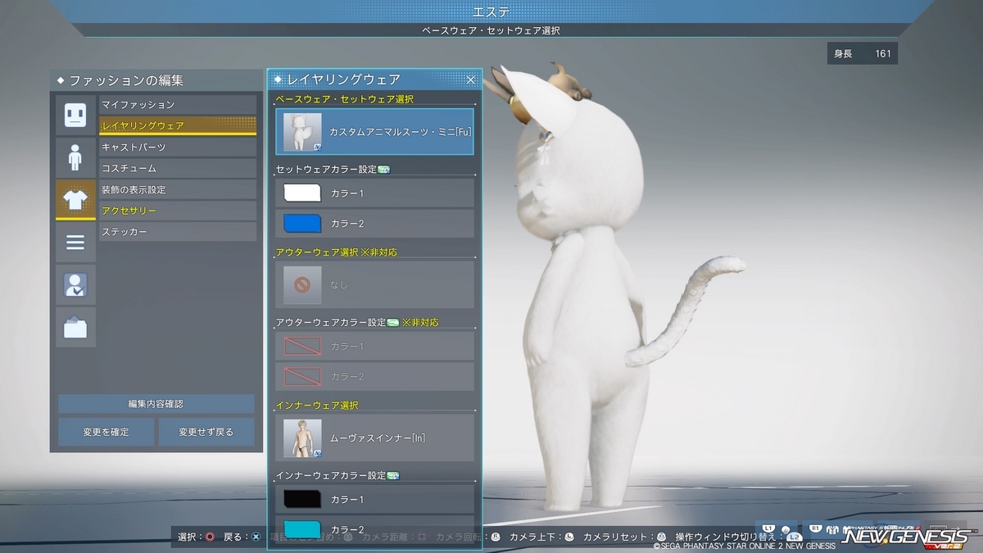The width and height of the screenshot is (983, 553).
Task: Select the fashion shirt category icon
Action: click(75, 200)
